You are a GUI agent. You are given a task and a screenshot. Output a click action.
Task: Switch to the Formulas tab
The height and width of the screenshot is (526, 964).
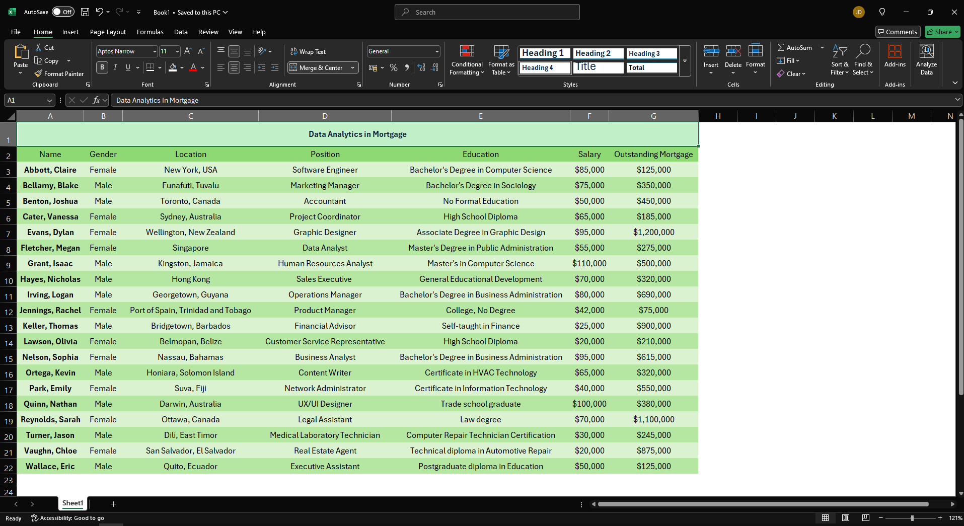coord(150,32)
